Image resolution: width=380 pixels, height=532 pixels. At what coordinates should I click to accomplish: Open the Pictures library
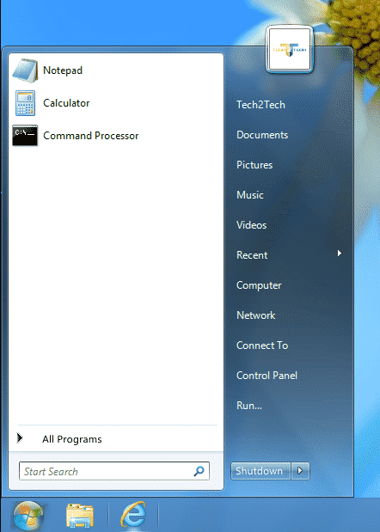click(254, 165)
